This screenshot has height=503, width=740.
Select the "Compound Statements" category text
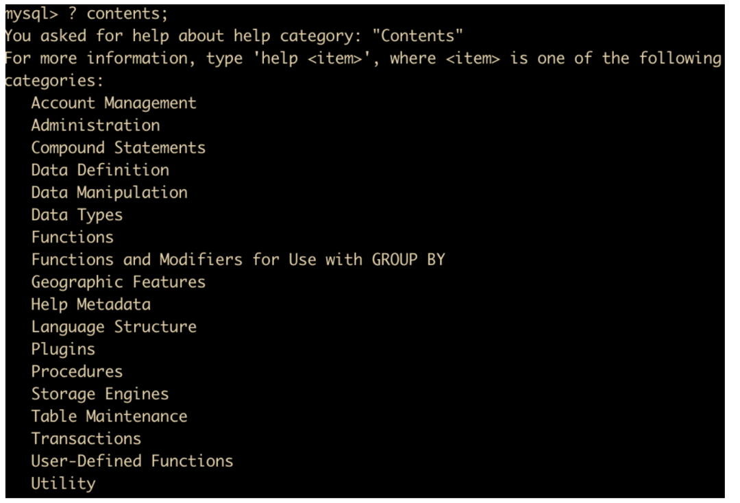pyautogui.click(x=118, y=147)
